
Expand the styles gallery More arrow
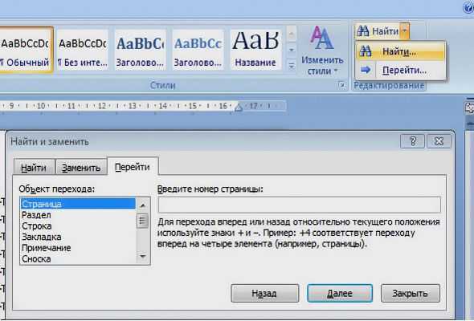292,65
